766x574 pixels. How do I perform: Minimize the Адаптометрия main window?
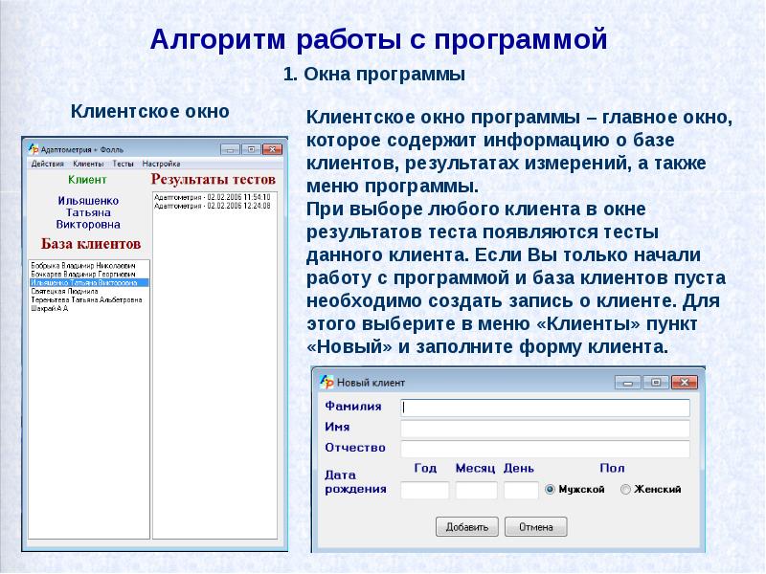click(x=231, y=149)
